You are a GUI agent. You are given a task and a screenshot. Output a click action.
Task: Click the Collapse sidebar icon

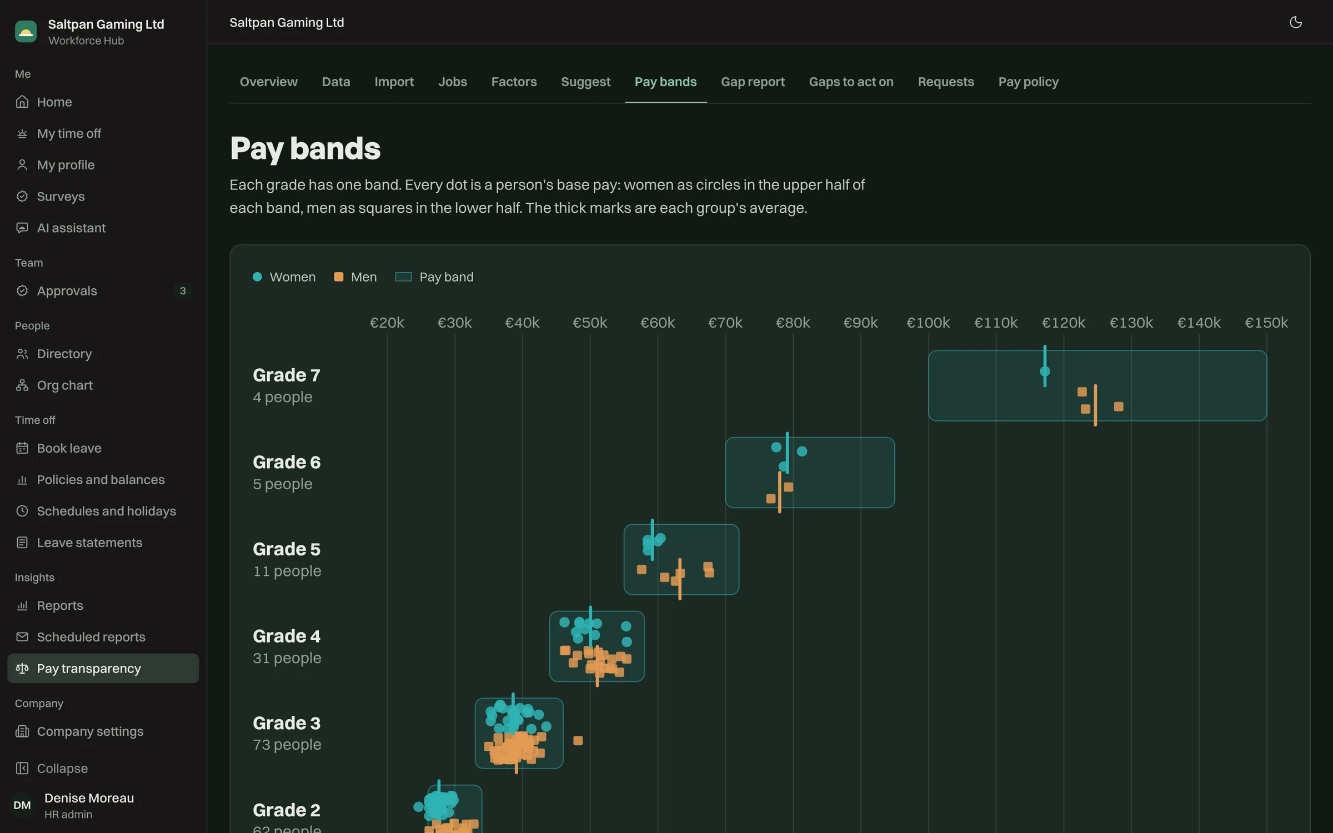pos(22,768)
